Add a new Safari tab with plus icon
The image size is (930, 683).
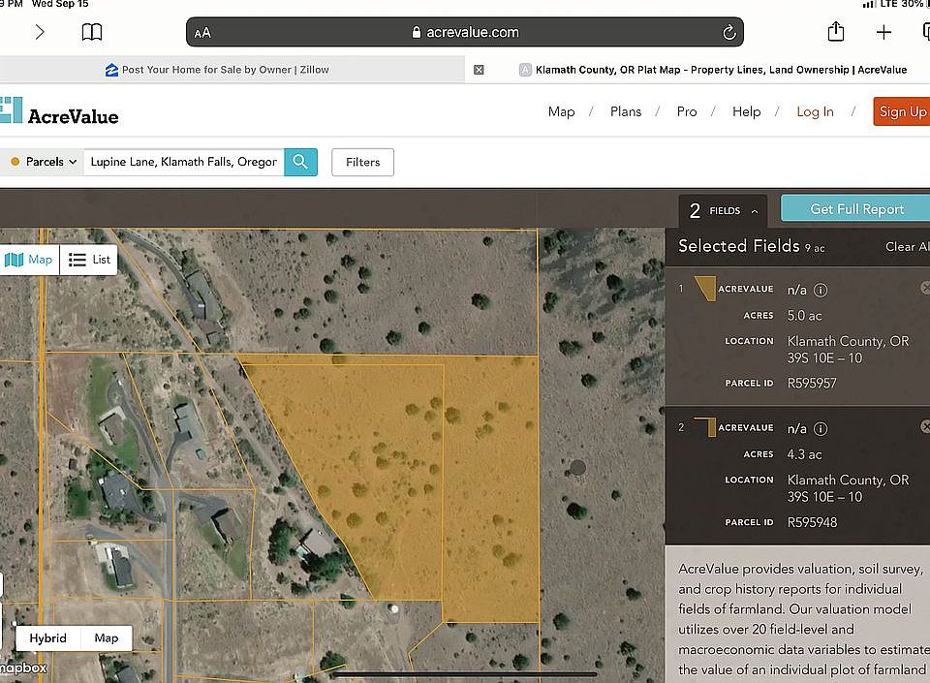coord(883,32)
